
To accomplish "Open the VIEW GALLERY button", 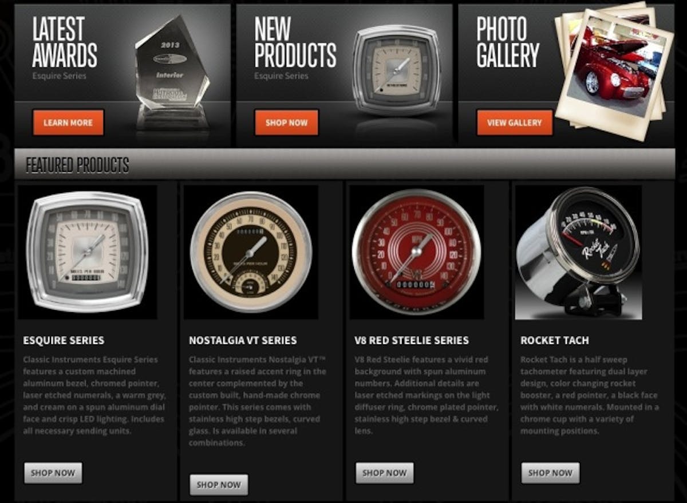I will coord(514,123).
